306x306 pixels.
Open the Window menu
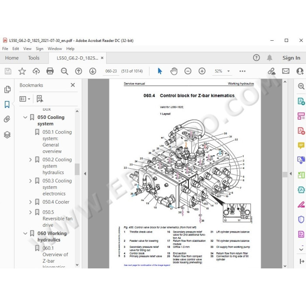[55, 49]
